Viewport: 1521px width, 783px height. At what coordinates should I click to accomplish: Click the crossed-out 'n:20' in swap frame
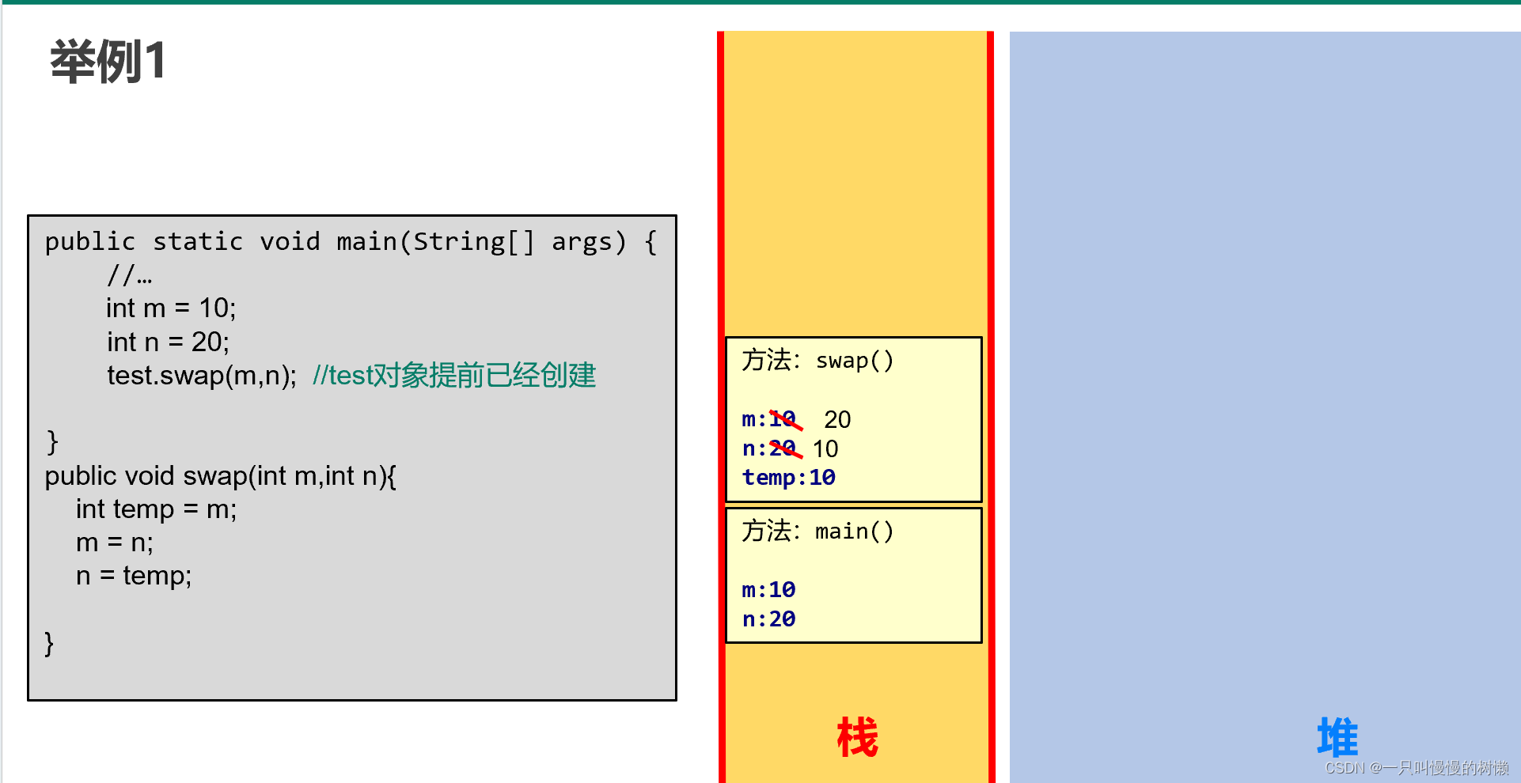[772, 448]
